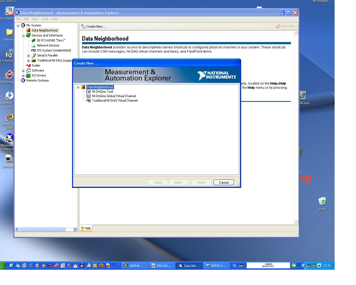Screen dimensions: 356x285
Task: Click the Finish button in the dialog
Action: click(201, 183)
